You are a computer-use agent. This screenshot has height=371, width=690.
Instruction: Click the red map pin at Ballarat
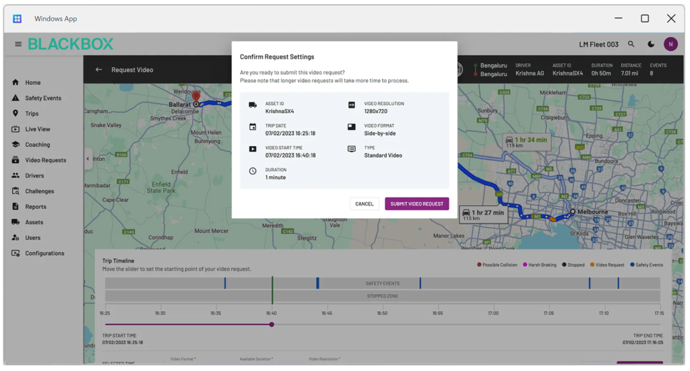pos(196,97)
